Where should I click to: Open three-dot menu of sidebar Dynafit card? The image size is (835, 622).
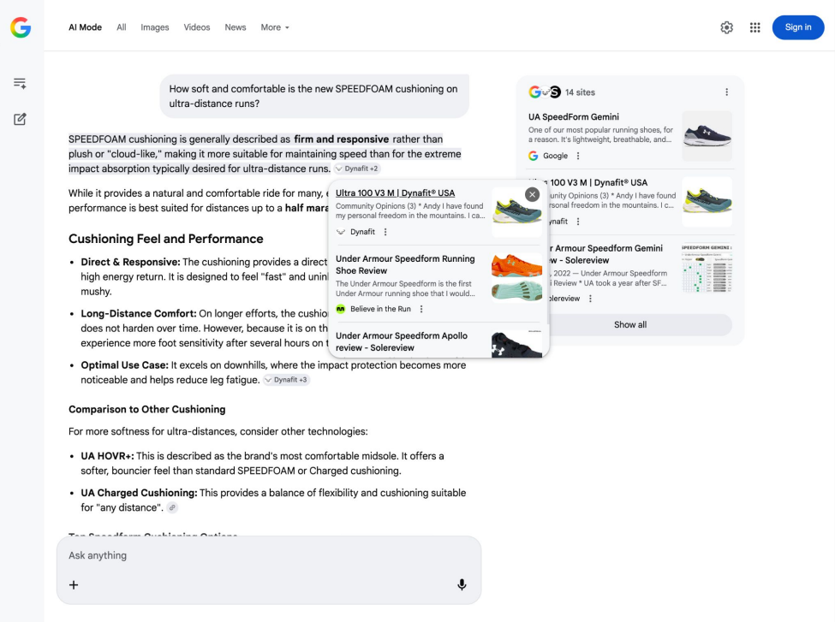coord(578,222)
